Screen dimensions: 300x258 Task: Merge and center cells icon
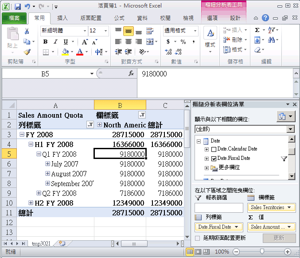(x=150, y=42)
